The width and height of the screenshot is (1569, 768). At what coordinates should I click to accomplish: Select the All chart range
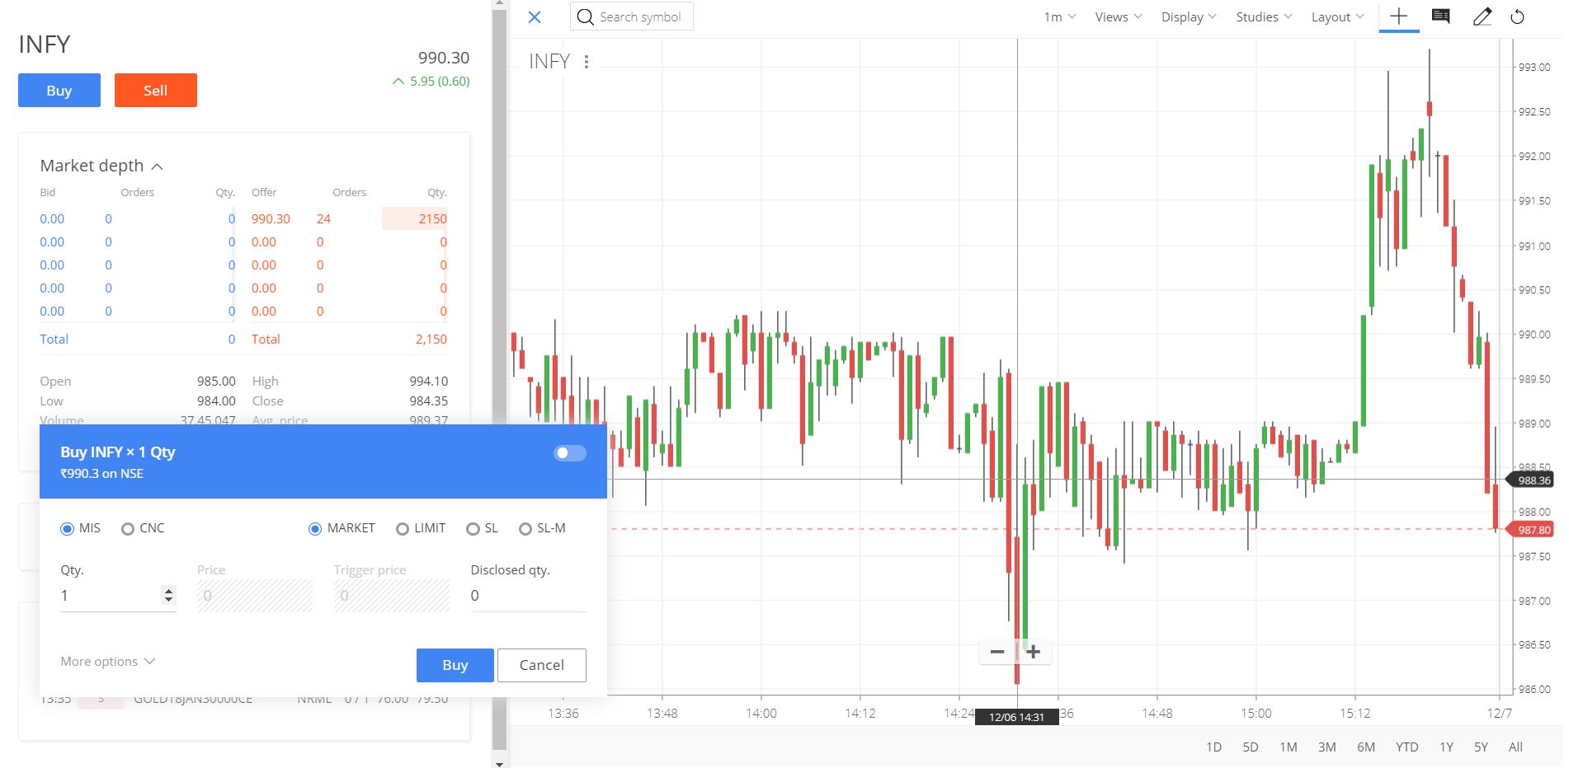tap(1515, 747)
